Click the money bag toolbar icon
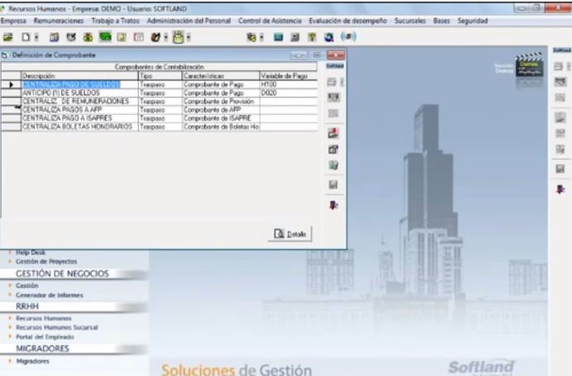The width and height of the screenshot is (572, 376). pos(86,36)
